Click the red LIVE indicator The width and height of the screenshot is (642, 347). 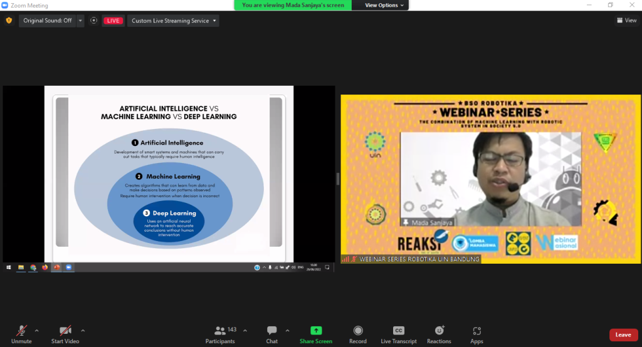[113, 21]
